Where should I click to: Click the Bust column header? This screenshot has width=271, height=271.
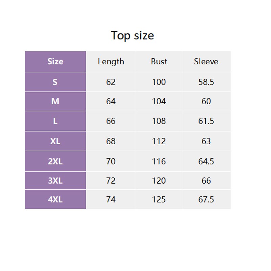[x=159, y=62]
